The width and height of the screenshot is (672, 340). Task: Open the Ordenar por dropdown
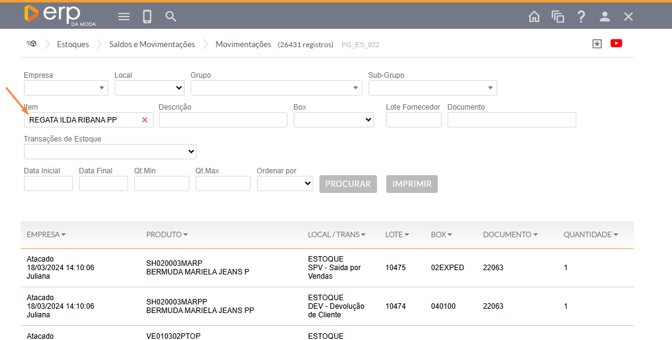[285, 184]
